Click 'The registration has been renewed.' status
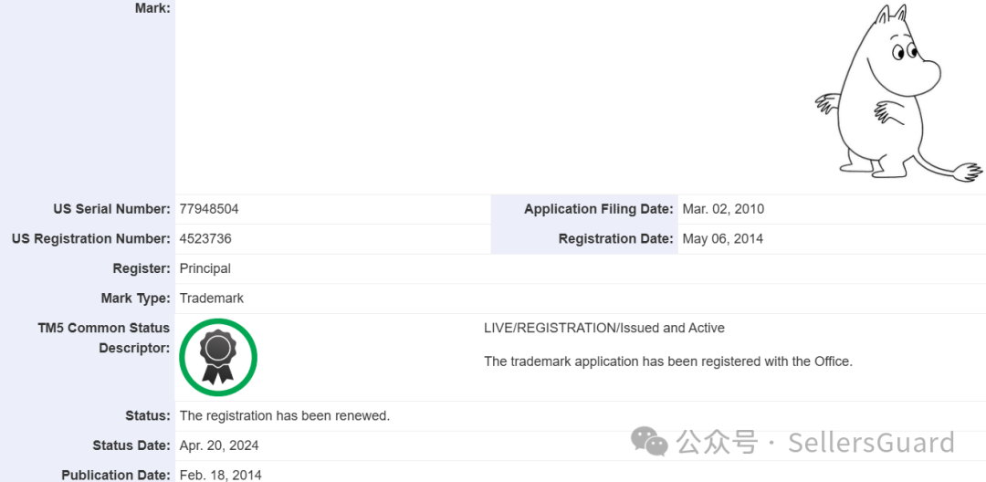986x482 pixels. [x=285, y=416]
